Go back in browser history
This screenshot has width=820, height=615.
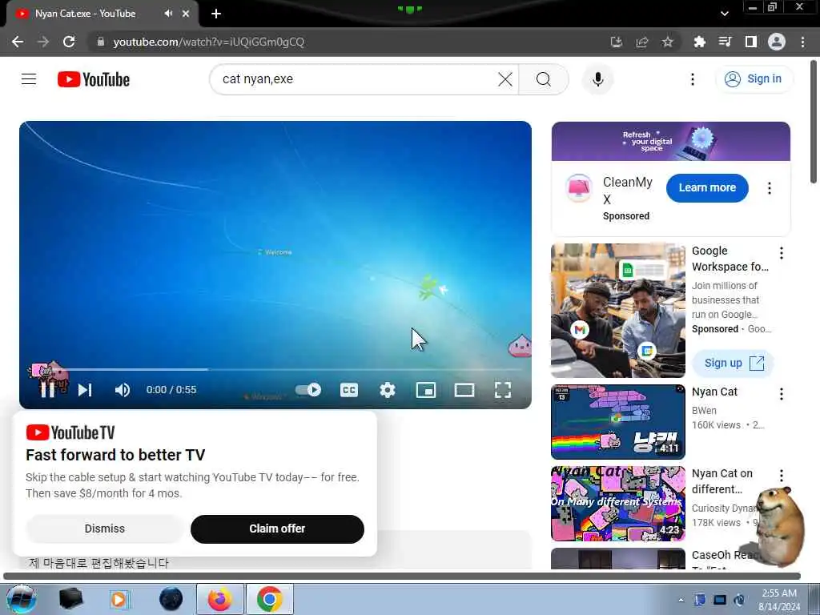tap(18, 42)
